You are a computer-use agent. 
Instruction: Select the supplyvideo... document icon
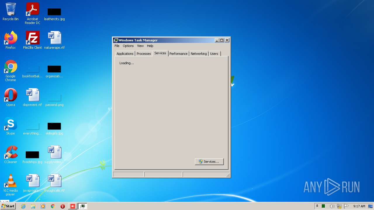(54, 155)
